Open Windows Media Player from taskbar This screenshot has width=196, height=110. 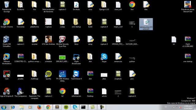[x=30, y=107]
